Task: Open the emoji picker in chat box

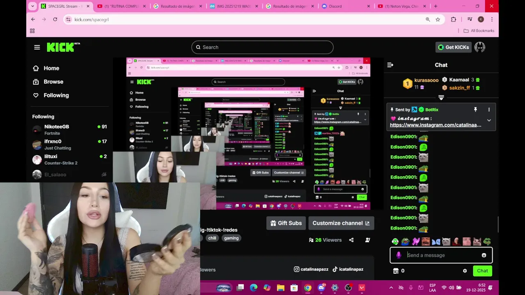Action: 484,255
